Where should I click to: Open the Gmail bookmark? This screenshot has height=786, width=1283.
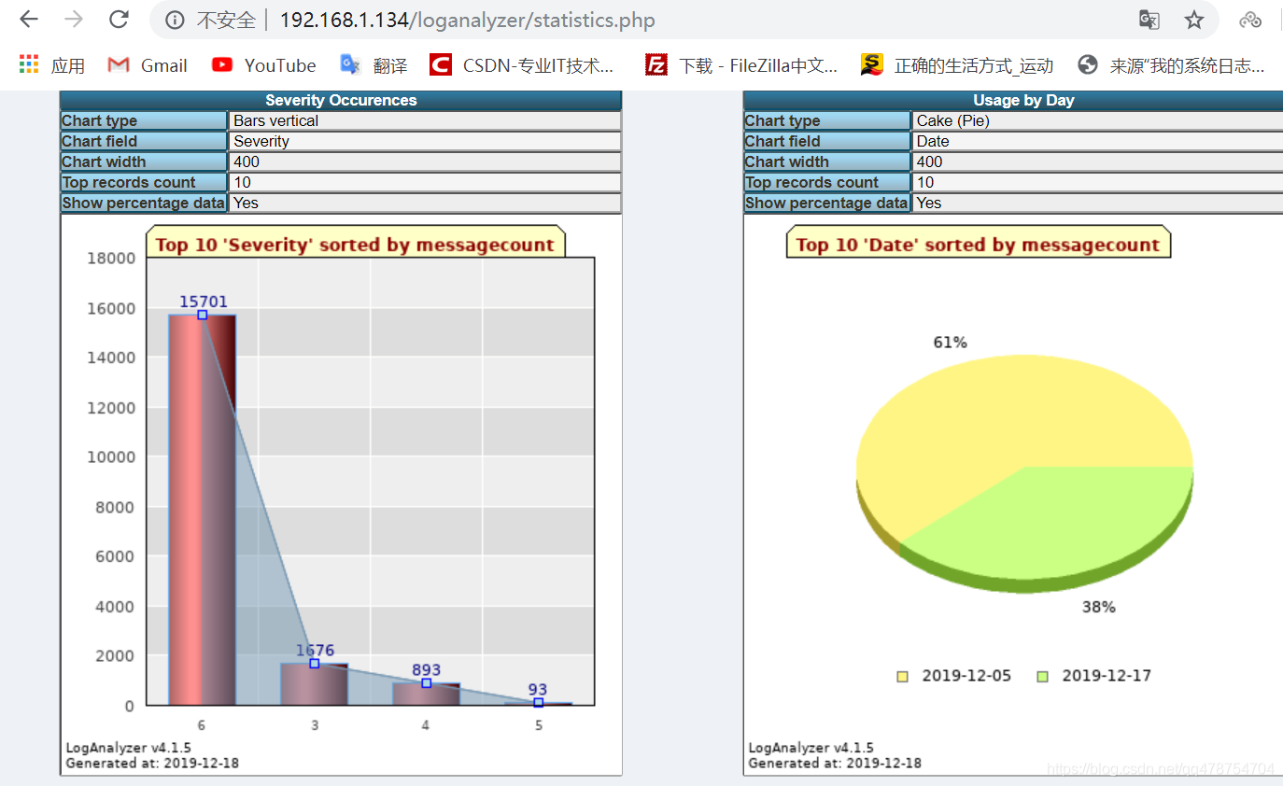coord(148,64)
